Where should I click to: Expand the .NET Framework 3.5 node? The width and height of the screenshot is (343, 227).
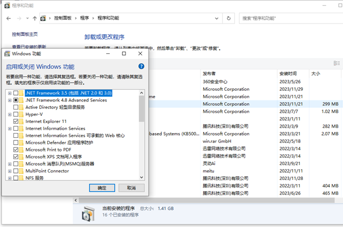pyautogui.click(x=10, y=93)
